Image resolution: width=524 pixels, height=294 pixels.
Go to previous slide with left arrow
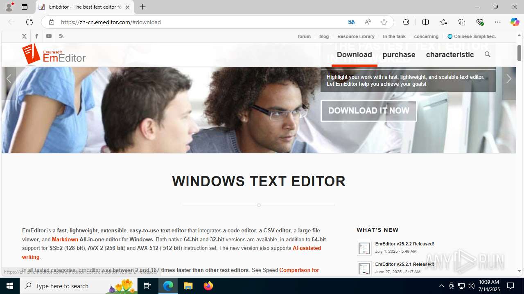tap(9, 79)
